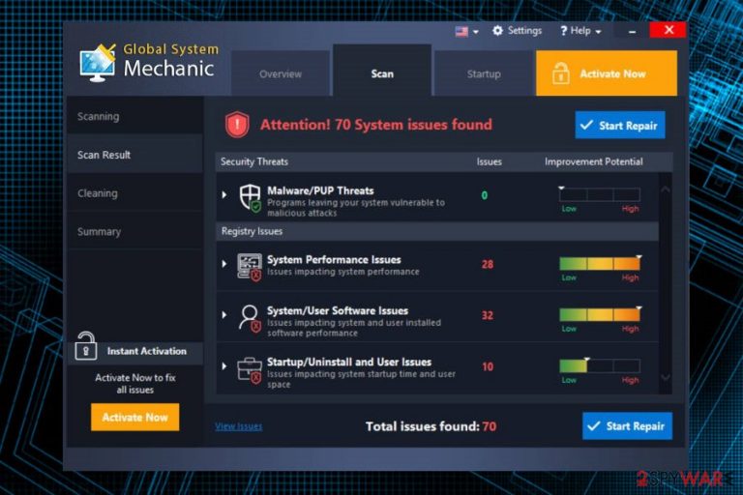Open Settings via the gear icon
This screenshot has width=743, height=495.
click(x=497, y=31)
